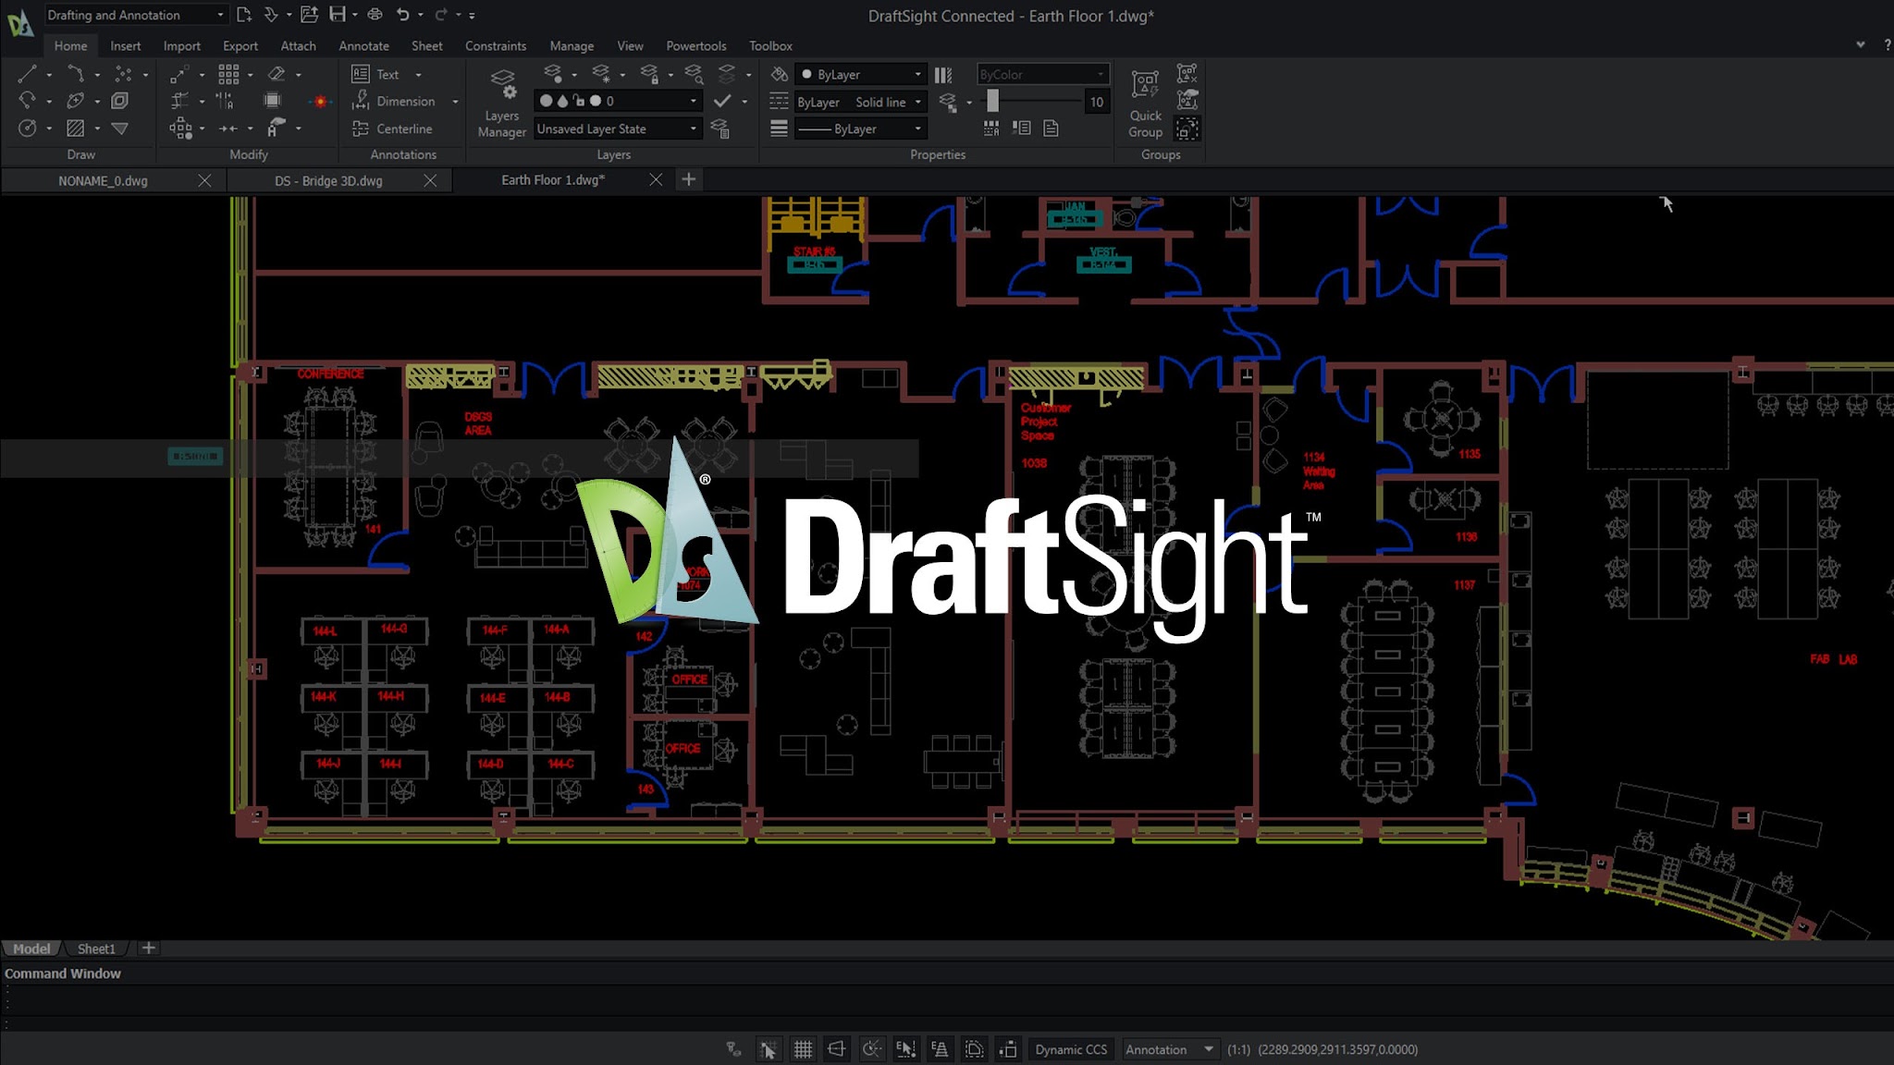Screen dimensions: 1894x1065
Task: Select the Circle draw tool
Action: (27, 129)
